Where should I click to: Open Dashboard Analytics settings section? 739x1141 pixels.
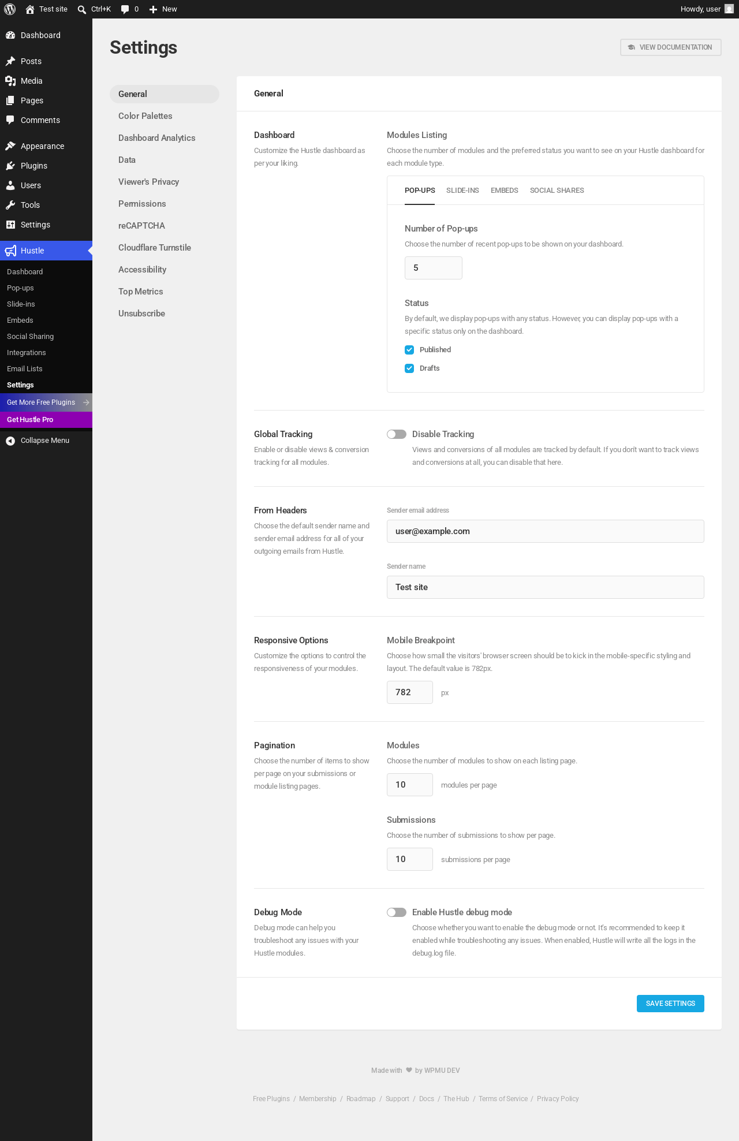(x=165, y=138)
